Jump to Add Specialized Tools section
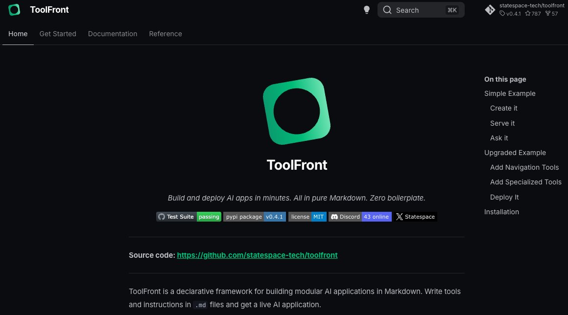This screenshot has width=568, height=315. click(x=525, y=182)
